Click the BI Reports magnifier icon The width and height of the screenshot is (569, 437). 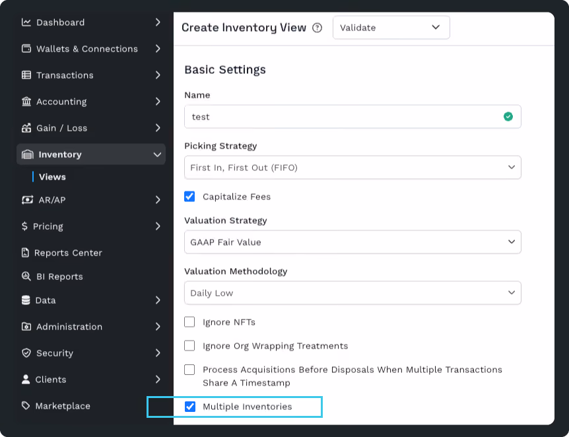coord(26,276)
